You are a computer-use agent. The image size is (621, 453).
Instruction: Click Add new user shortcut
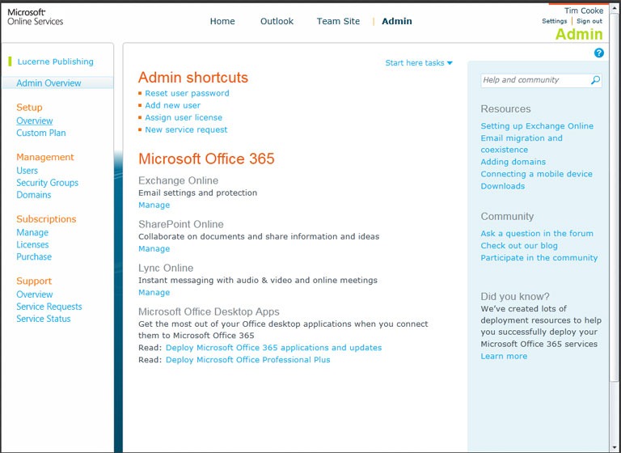click(172, 105)
